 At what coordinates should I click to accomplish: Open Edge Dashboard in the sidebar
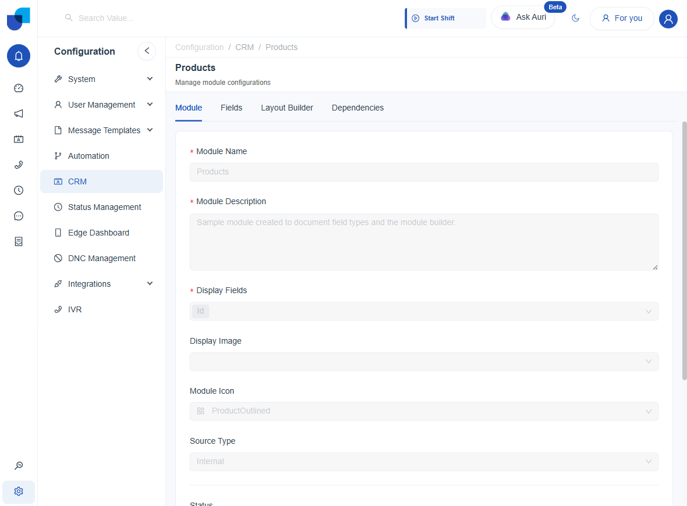pyautogui.click(x=101, y=233)
